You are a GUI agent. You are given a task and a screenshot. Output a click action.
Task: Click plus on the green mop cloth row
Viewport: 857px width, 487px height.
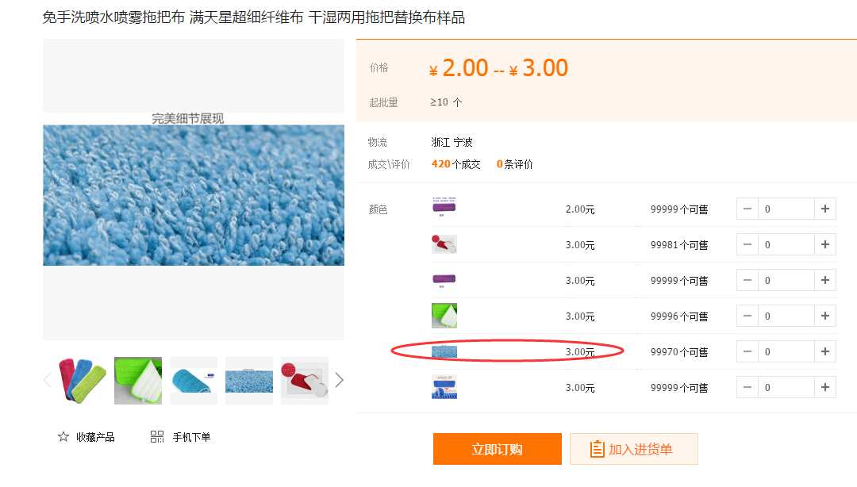(825, 316)
